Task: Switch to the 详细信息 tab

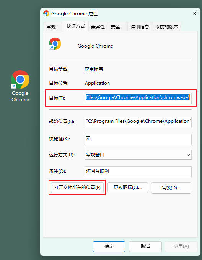Action: click(140, 26)
